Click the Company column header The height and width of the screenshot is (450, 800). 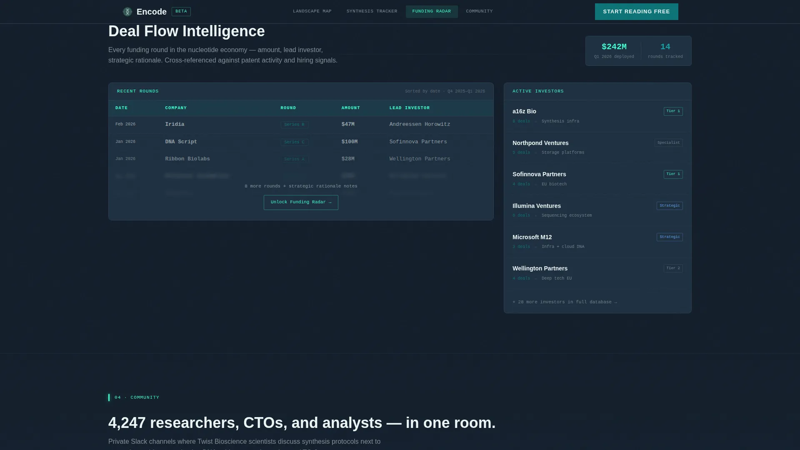click(176, 108)
